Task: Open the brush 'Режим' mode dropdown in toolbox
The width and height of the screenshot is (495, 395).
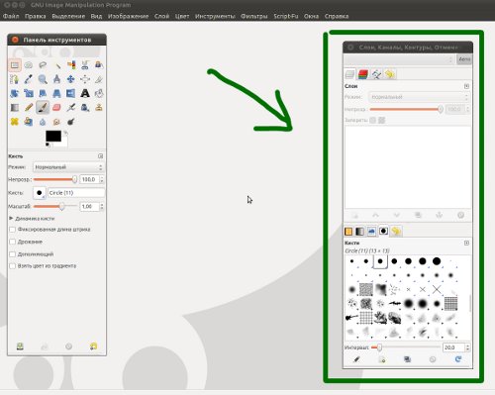Action: pyautogui.click(x=68, y=167)
